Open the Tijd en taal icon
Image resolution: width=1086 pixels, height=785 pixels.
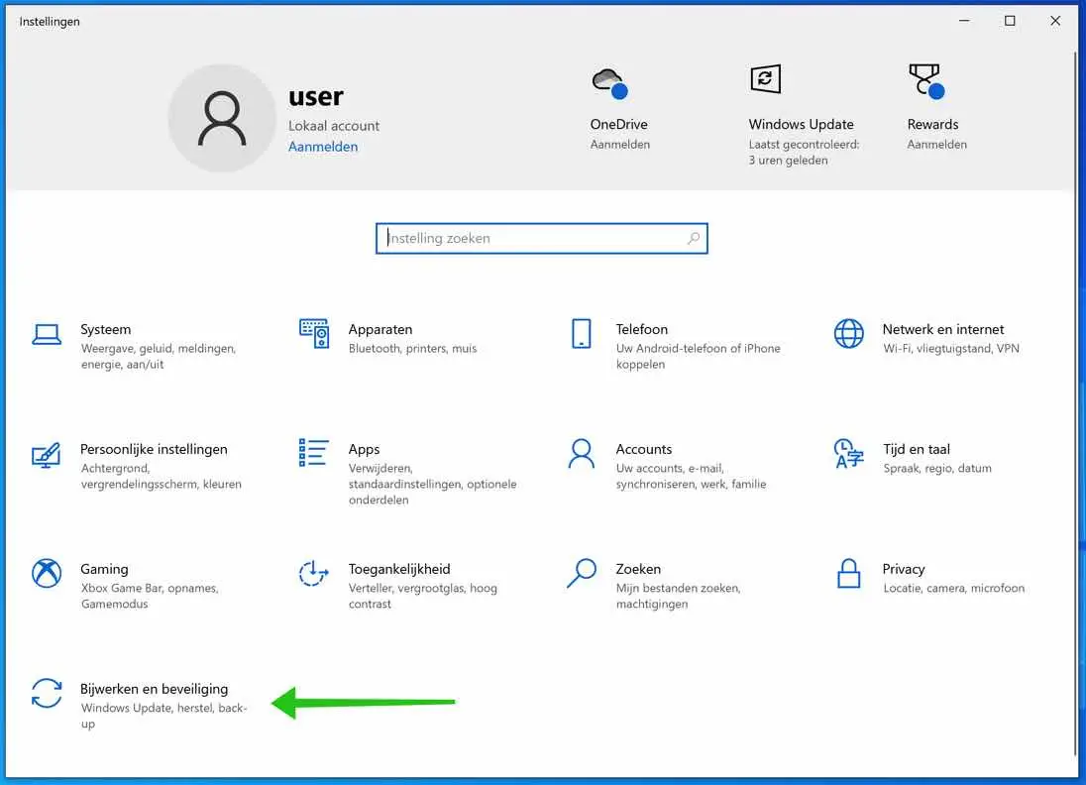point(848,454)
